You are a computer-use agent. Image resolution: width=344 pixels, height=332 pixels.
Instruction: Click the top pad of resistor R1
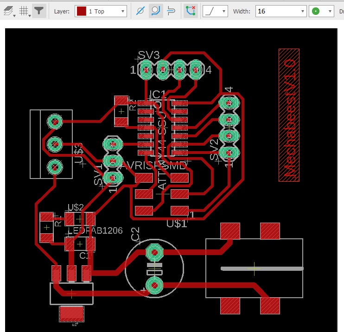tap(46, 217)
